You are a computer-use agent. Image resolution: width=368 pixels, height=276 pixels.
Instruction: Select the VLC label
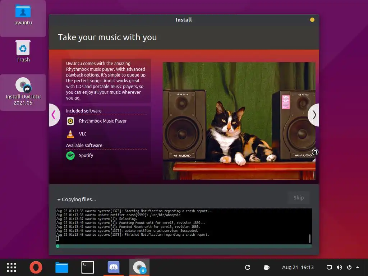(83, 134)
